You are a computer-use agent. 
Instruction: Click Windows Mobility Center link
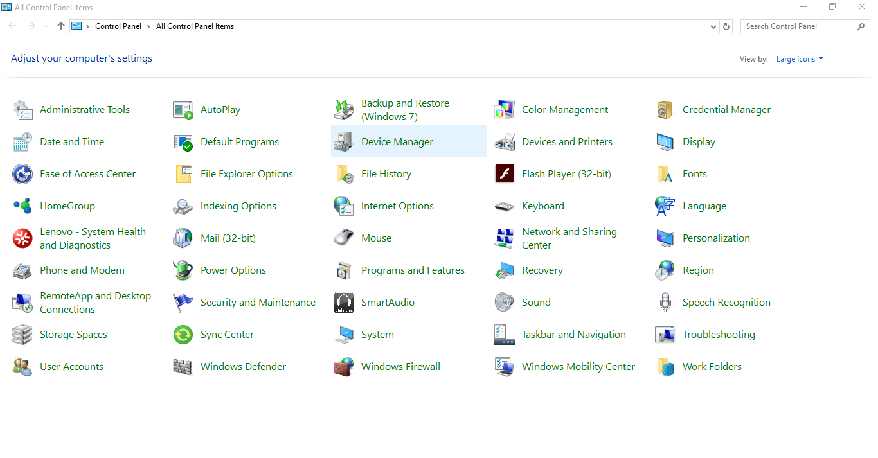pyautogui.click(x=578, y=367)
